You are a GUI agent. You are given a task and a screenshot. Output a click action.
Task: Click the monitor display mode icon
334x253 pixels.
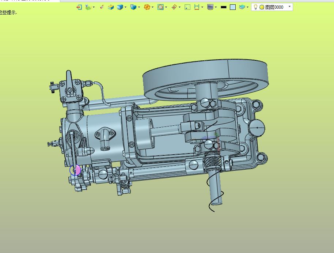tap(210, 7)
